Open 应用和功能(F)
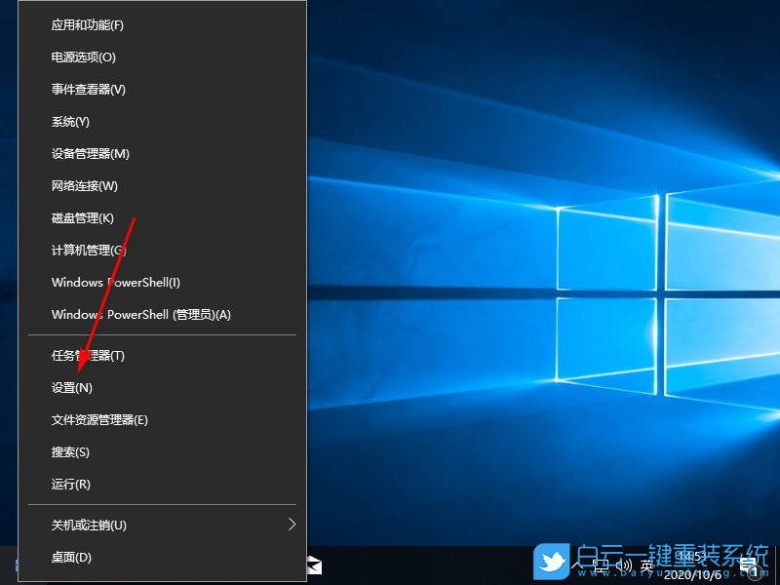Viewport: 780px width, 585px height. click(88, 24)
